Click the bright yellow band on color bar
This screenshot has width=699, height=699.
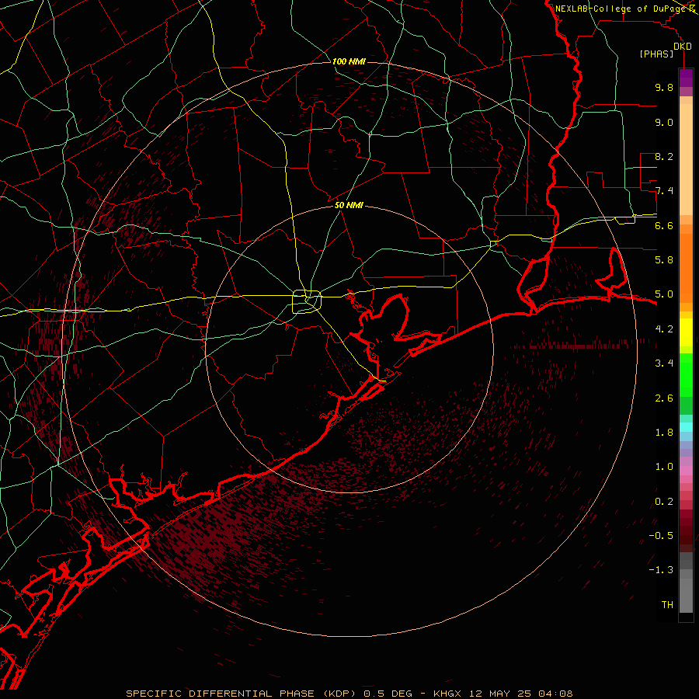tap(686, 332)
